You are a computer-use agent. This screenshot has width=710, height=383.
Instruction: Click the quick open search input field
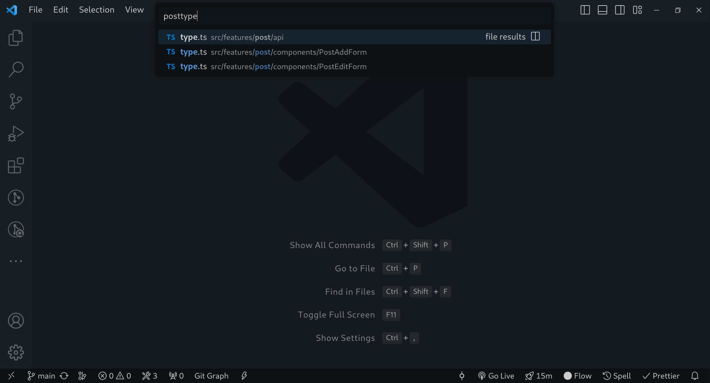click(x=354, y=16)
